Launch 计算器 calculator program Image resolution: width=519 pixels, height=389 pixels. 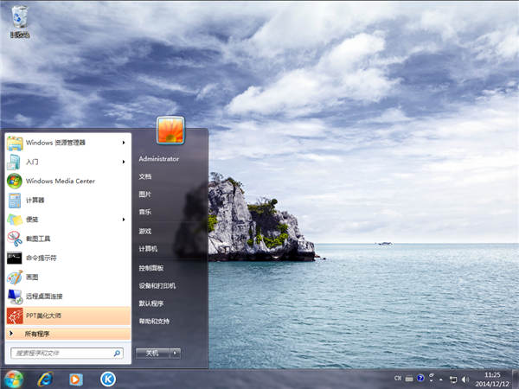click(x=67, y=201)
